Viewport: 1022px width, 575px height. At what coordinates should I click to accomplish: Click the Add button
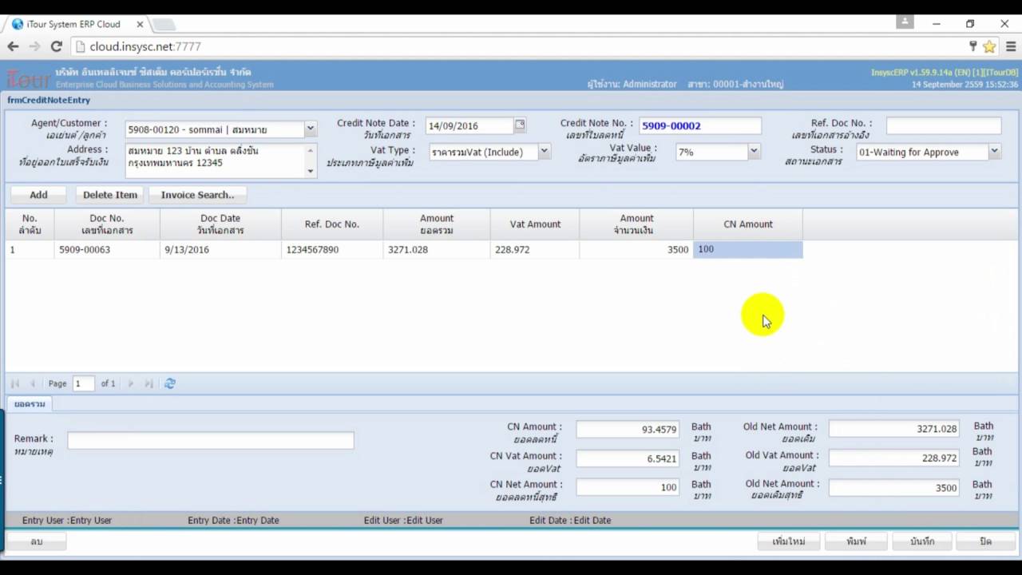[x=38, y=194]
